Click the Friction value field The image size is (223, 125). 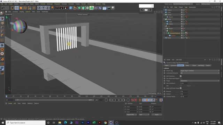point(184,94)
